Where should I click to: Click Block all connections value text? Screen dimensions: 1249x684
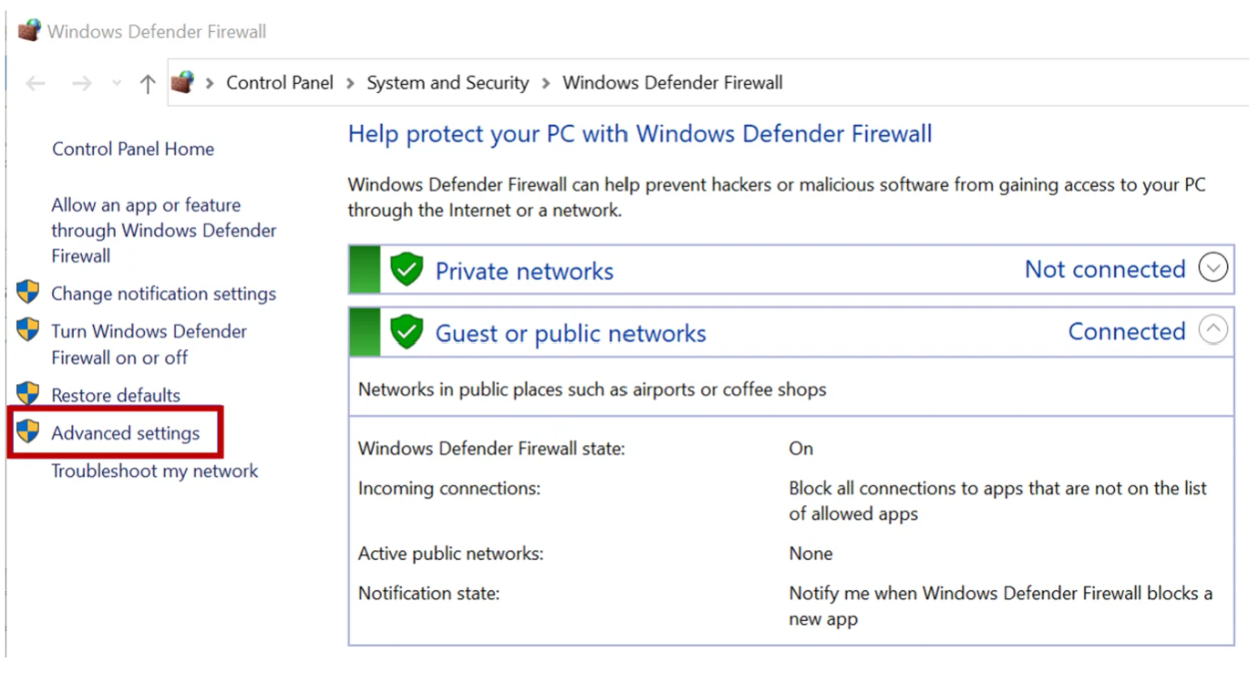pyautogui.click(x=997, y=501)
